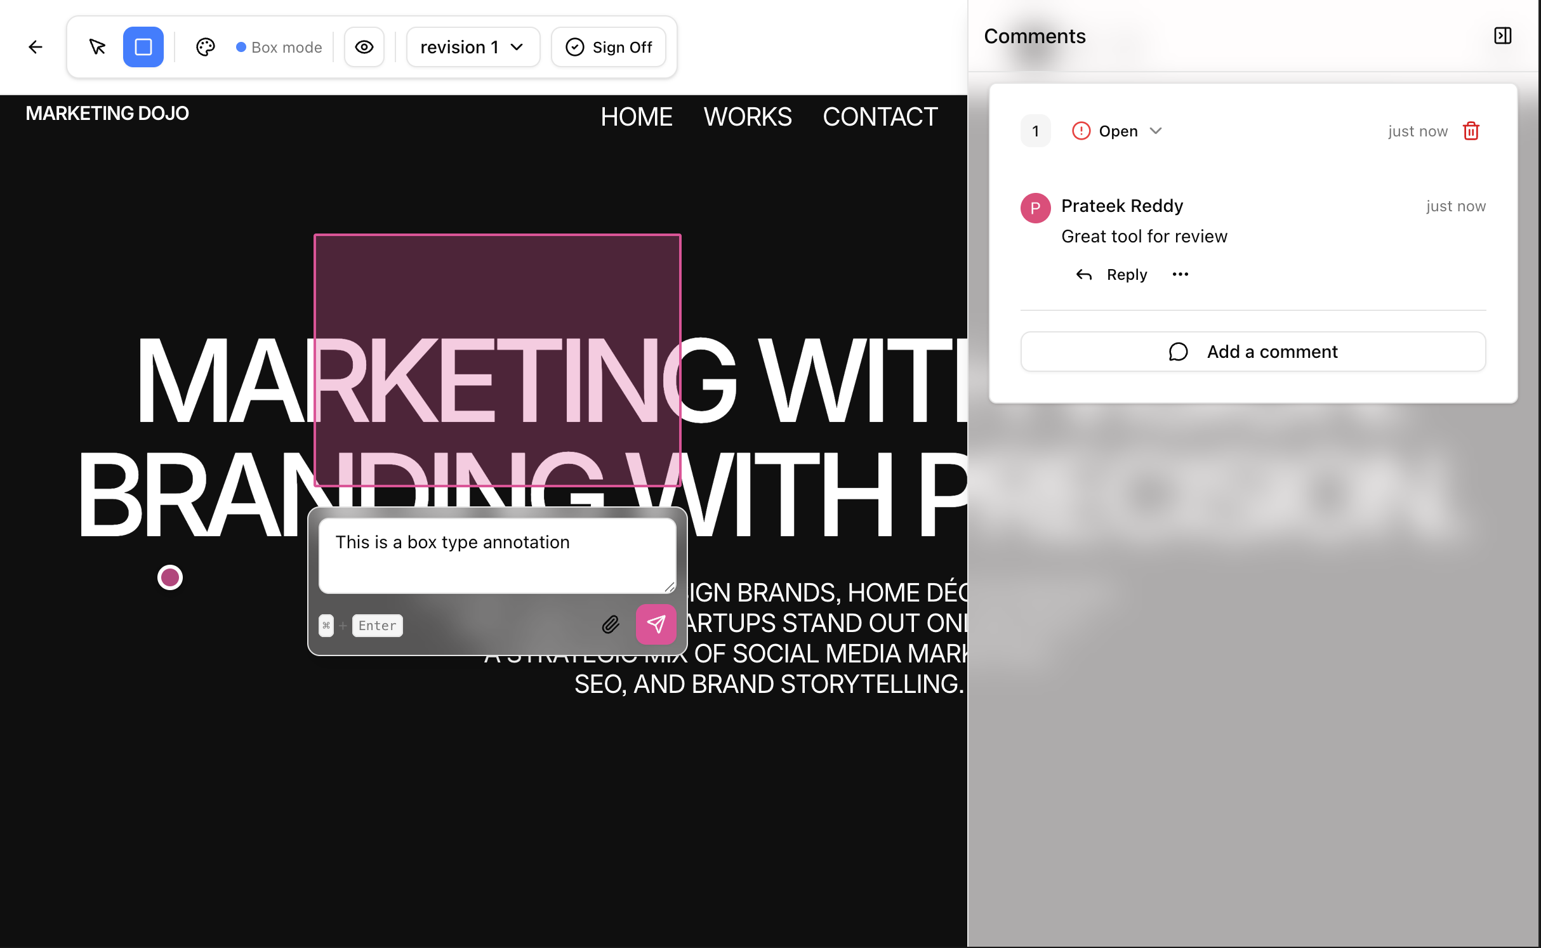This screenshot has width=1541, height=948.
Task: Send the box annotation comment
Action: [x=656, y=624]
